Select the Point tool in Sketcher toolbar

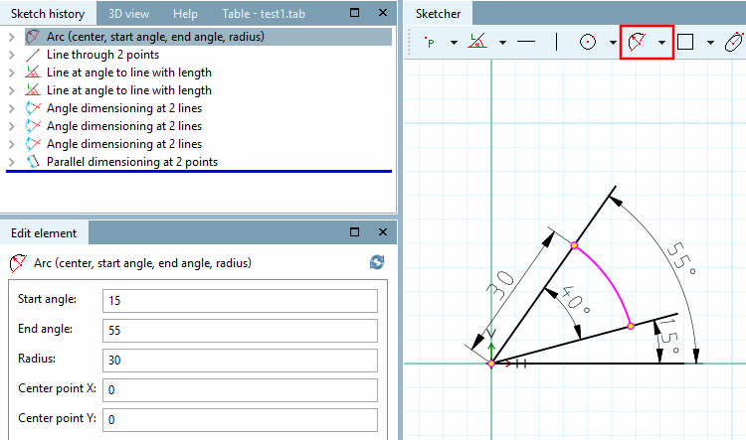430,43
